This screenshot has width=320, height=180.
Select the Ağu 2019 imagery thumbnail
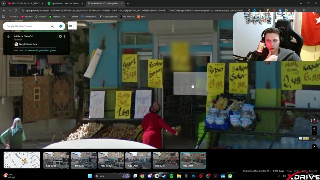click(138, 160)
